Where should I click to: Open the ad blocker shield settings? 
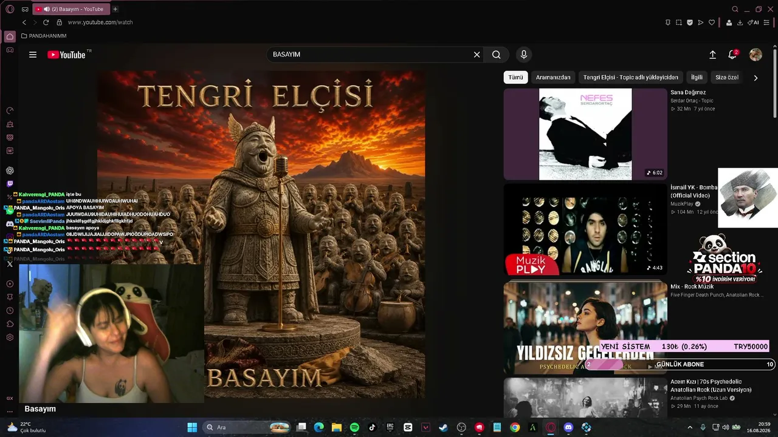[690, 22]
